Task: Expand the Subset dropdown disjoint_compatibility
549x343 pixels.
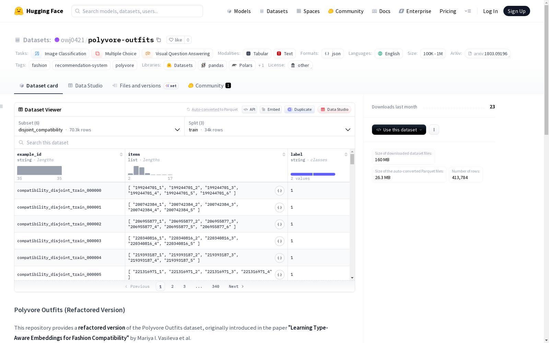Action: (x=99, y=126)
